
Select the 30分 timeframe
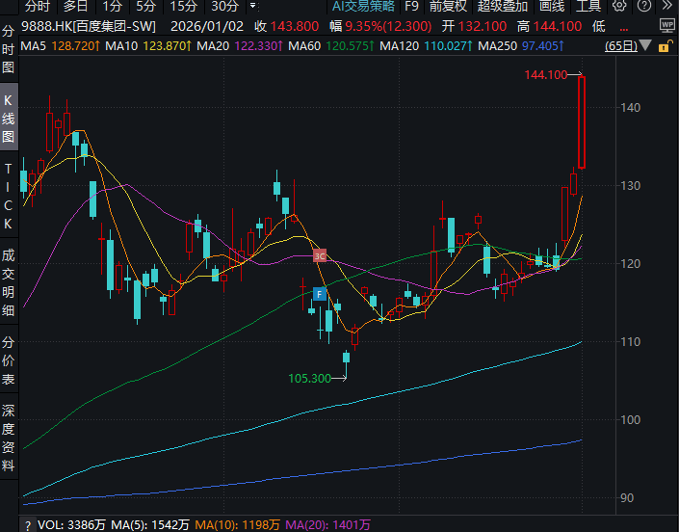[224, 6]
